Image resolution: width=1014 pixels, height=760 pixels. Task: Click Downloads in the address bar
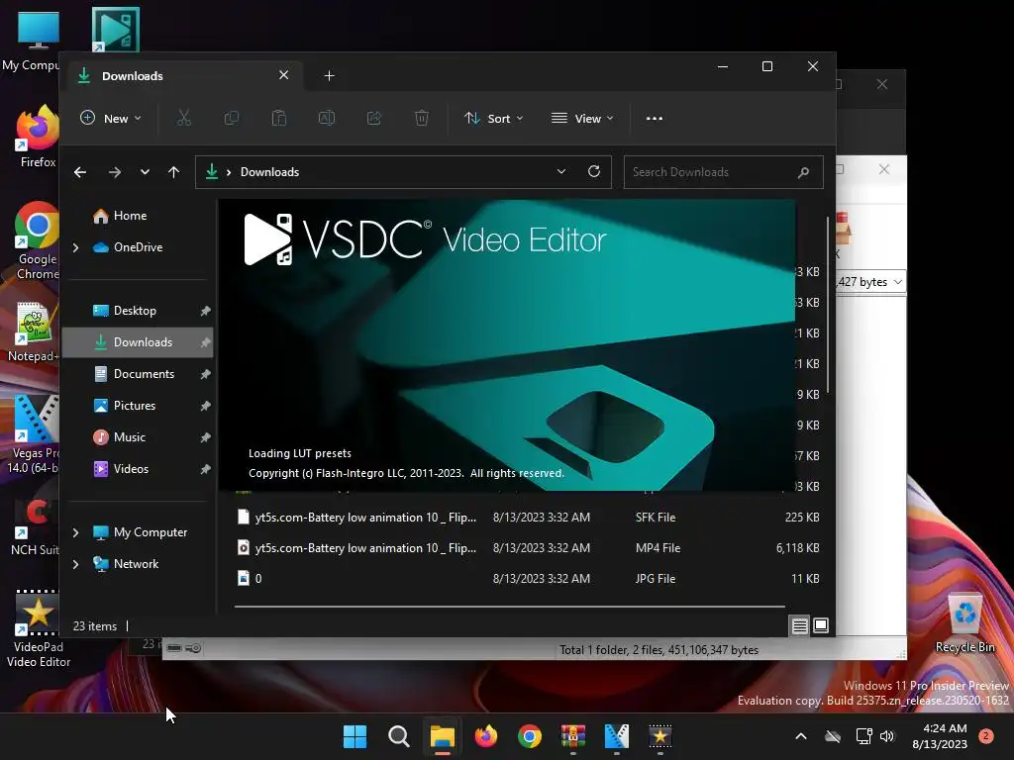(x=269, y=172)
